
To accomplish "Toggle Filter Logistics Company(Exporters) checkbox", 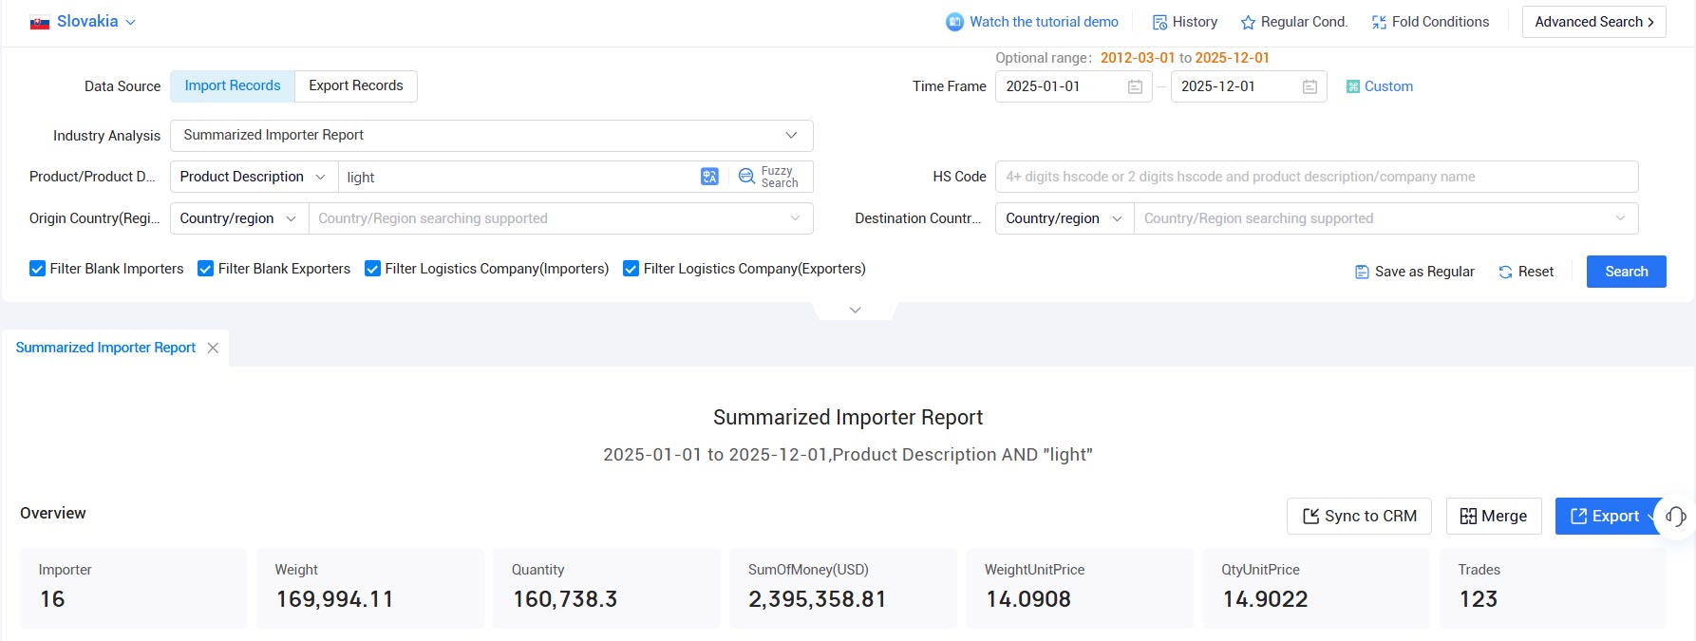I will click(x=631, y=269).
